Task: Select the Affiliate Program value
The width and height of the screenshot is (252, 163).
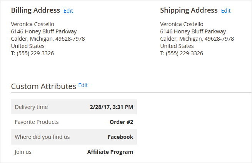Action: (110, 152)
